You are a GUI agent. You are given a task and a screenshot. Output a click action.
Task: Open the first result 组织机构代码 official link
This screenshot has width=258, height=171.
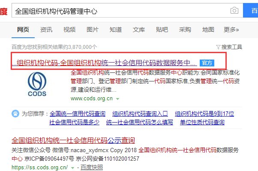coord(105,63)
